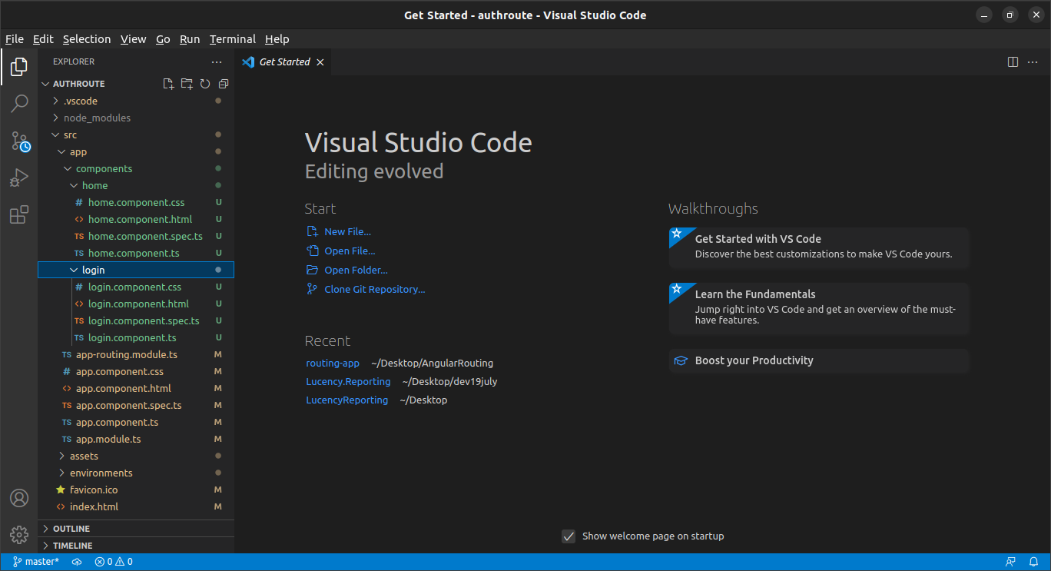Open the Extensions view
The width and height of the screenshot is (1051, 571).
tap(19, 214)
